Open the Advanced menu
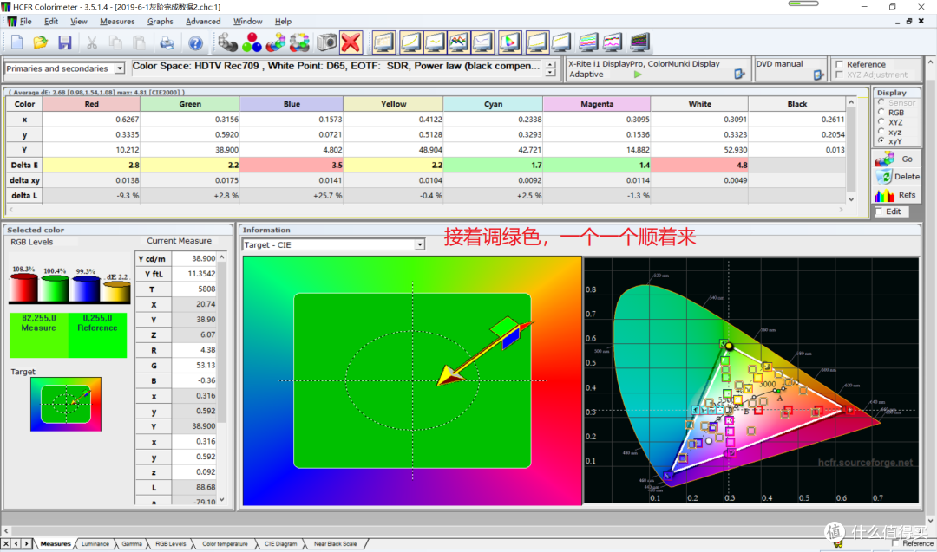Image resolution: width=937 pixels, height=552 pixels. click(203, 21)
